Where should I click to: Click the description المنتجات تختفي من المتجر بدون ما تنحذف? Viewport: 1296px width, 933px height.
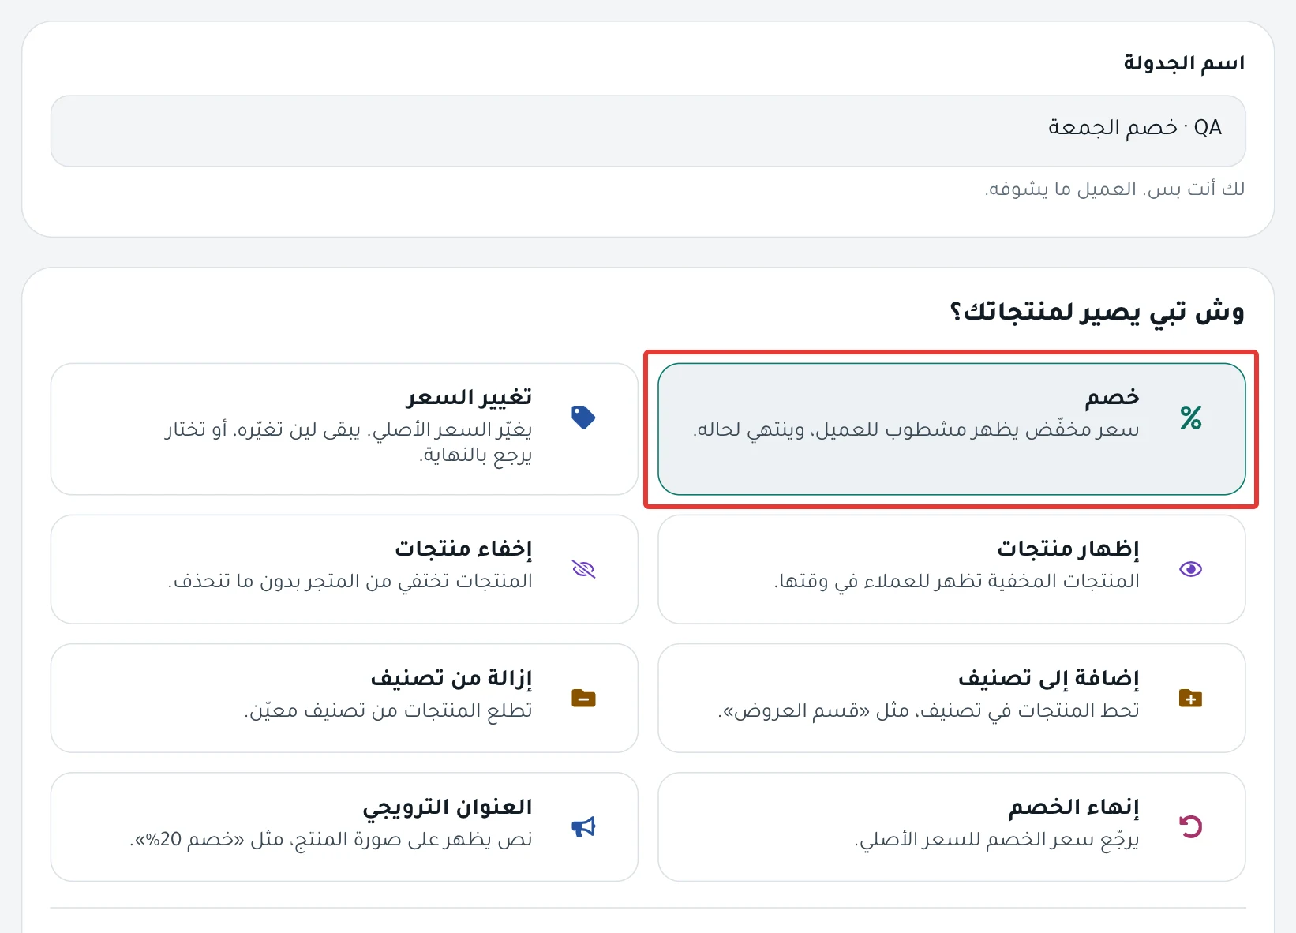click(350, 581)
